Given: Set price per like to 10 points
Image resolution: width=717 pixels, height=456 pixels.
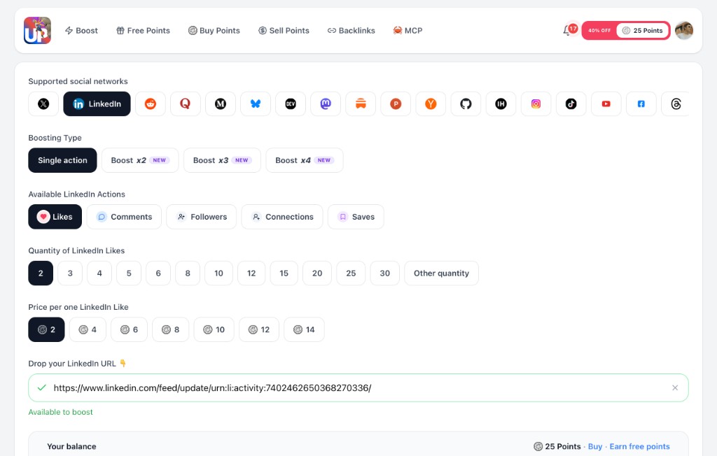Looking at the screenshot, I should tap(214, 329).
